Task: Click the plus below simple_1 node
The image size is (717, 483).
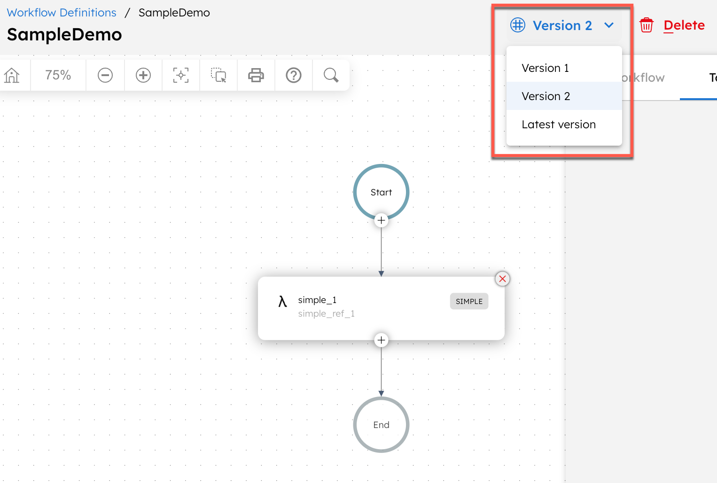Action: click(x=381, y=340)
